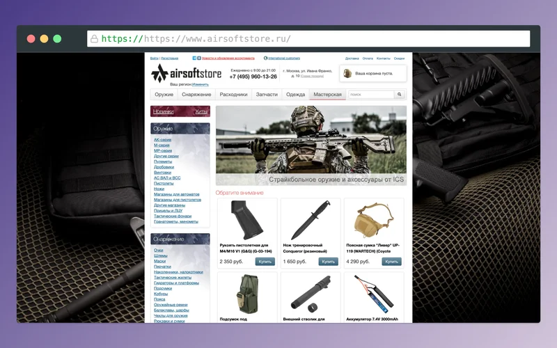Open Магазины для автоматов category
Viewport: 557px width, 348px height.
(x=177, y=194)
